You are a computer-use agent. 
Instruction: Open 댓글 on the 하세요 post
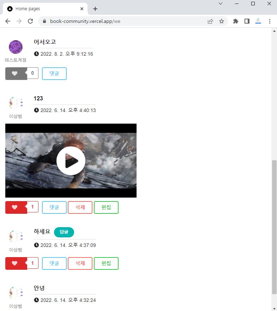(54, 263)
